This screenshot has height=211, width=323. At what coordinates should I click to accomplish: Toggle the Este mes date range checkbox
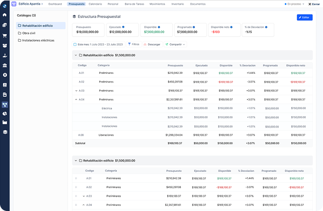click(75, 44)
